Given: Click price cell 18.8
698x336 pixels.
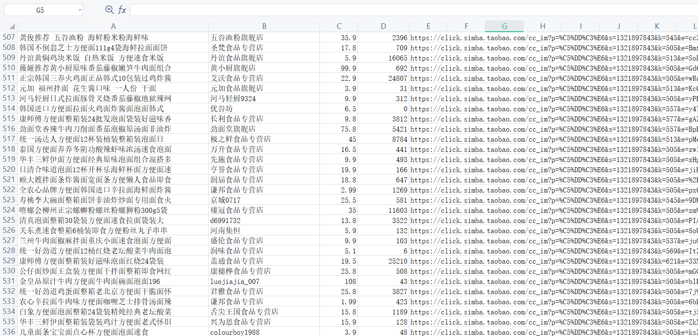Looking at the screenshot, I should click(339, 180).
